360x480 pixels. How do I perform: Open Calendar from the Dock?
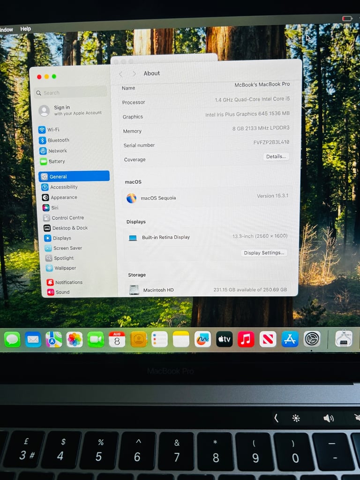click(x=117, y=339)
